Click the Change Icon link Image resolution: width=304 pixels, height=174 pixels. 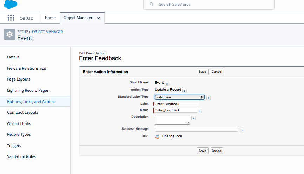tap(172, 136)
